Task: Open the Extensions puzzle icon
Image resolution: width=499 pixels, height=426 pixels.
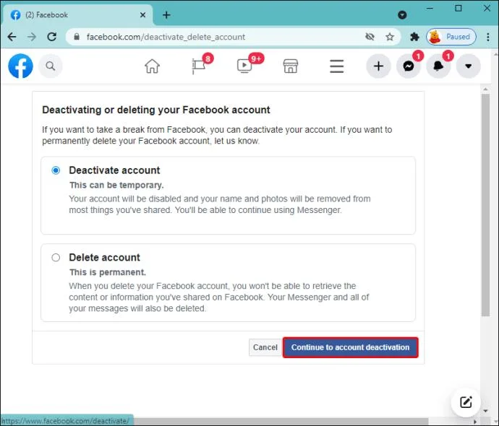Action: (414, 37)
